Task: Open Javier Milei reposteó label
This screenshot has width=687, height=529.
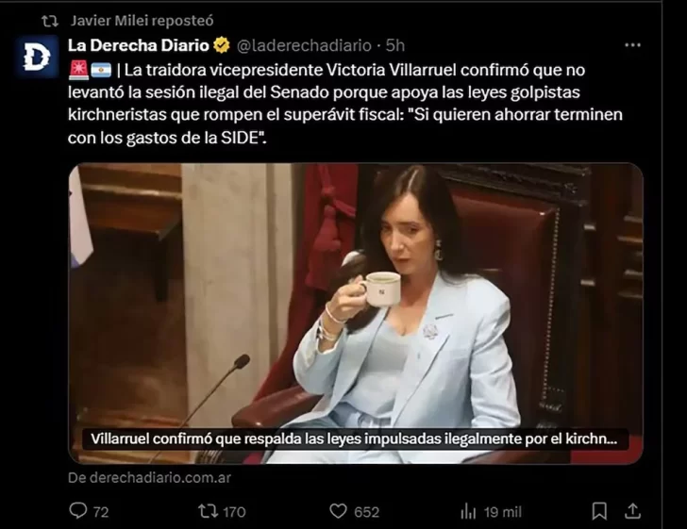Action: [x=142, y=21]
